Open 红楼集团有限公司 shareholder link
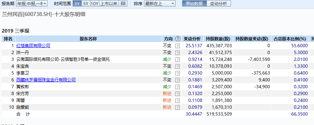314x125 pixels. [33, 46]
